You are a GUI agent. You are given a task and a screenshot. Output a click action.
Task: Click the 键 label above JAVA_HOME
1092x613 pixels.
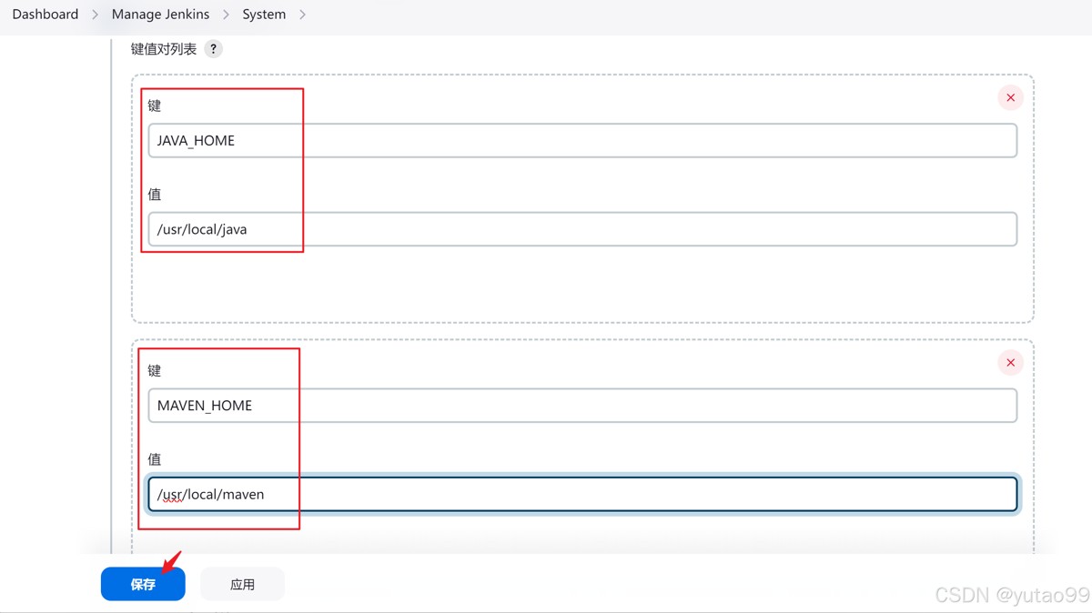click(x=155, y=106)
